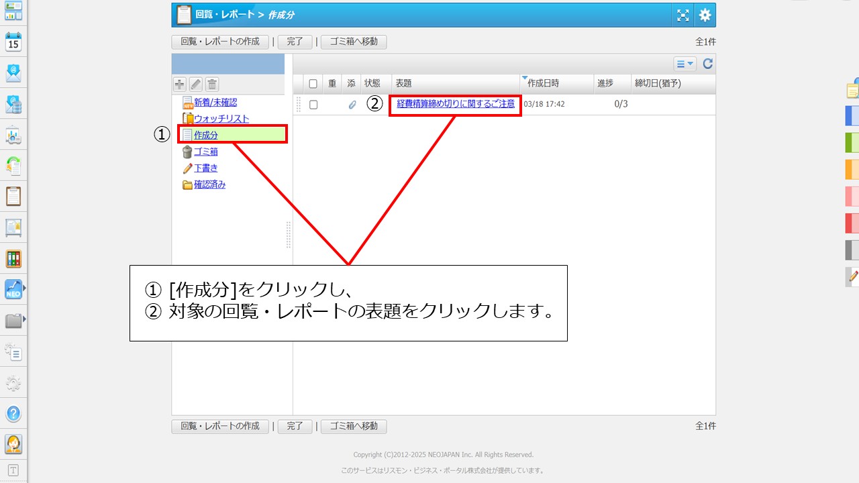
Task: Click the delete folder trash icon
Action: click(212, 84)
